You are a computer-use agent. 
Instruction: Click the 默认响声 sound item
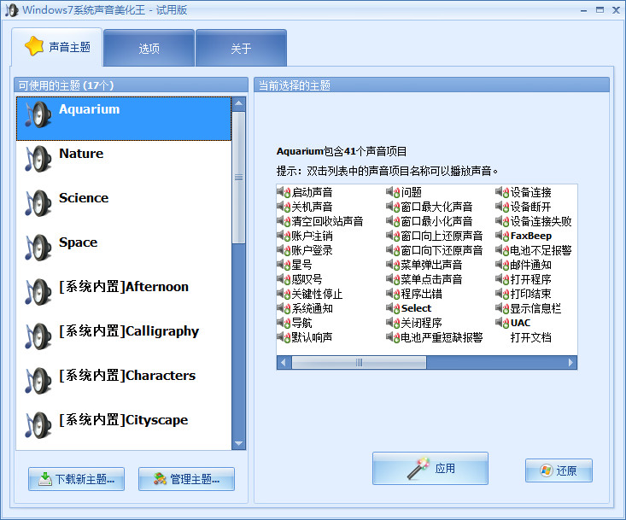click(313, 337)
